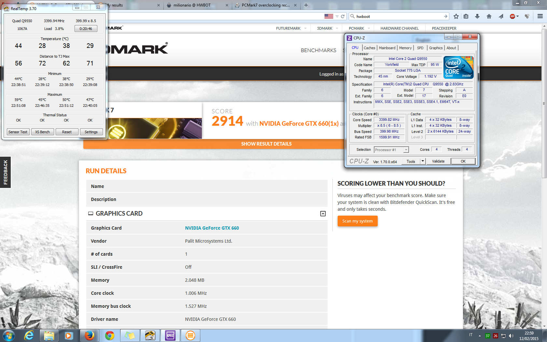Switch to the Caches tab in CPU-Z

click(370, 48)
